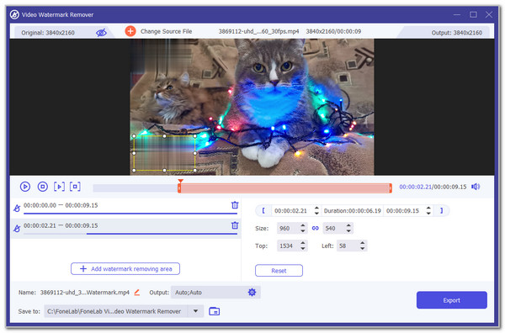Click watermark icon of 00:00:00.00 row

point(17,209)
